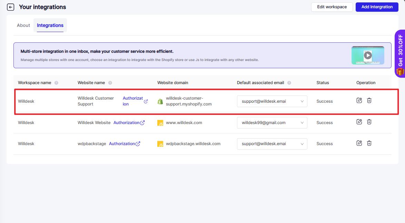Click the Shopify icon beside willdesk-customer-support domain

160,101
